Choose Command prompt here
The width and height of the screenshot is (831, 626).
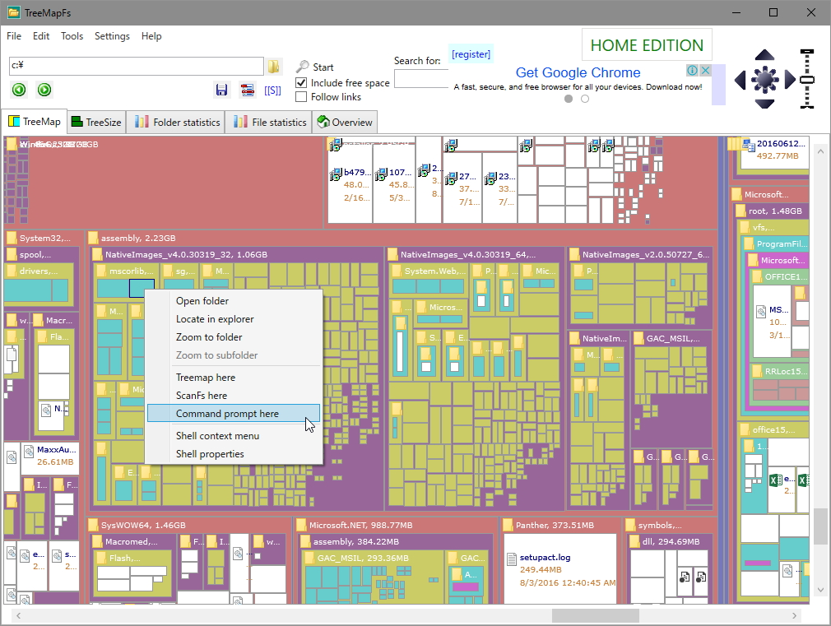[234, 414]
